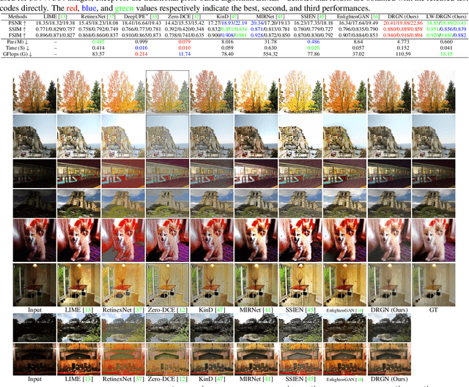The image size is (469, 387).
Task: Click the green parameter value '0.445'
Action: click(x=98, y=42)
